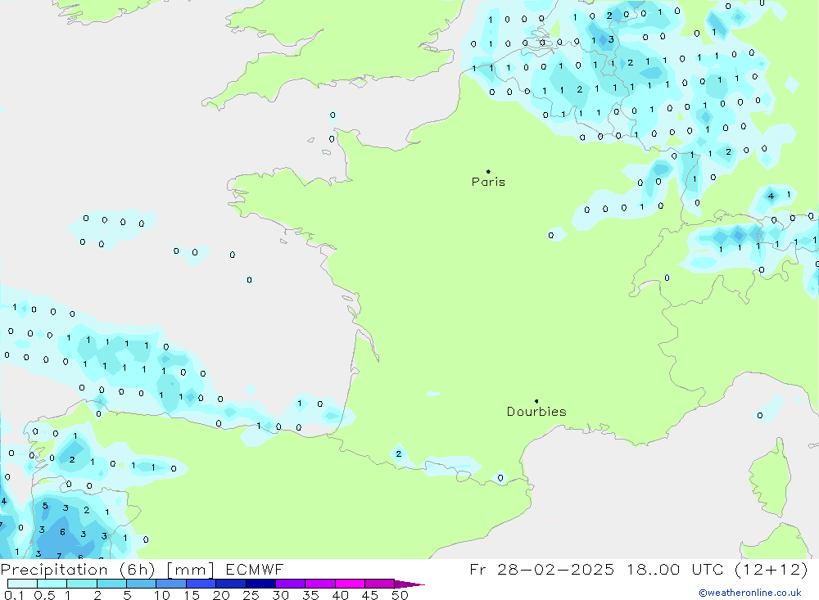819x600 pixels.
Task: Click the Dourbies city label
Action: pyautogui.click(x=536, y=412)
